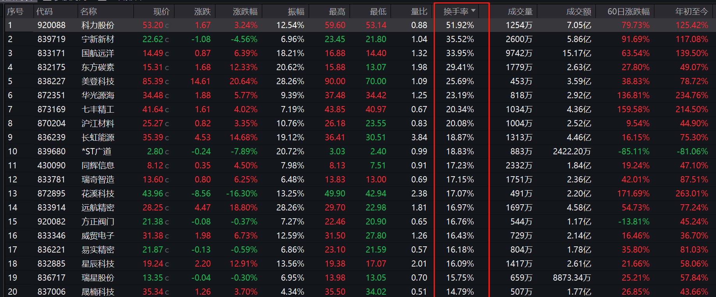Click trading amount 8873.34万
This screenshot has height=297, width=716.
click(572, 278)
